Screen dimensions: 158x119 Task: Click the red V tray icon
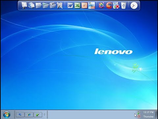tap(139, 116)
